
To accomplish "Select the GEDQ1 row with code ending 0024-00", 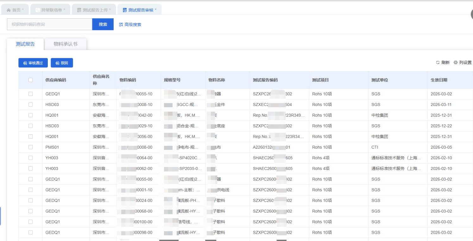I will click(x=30, y=201).
